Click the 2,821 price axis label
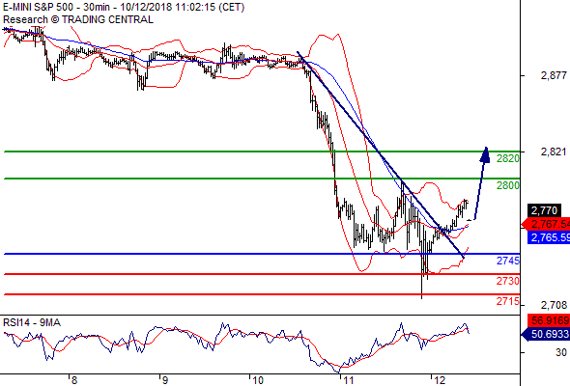Image resolution: width=570 pixels, height=386 pixels. tap(554, 152)
